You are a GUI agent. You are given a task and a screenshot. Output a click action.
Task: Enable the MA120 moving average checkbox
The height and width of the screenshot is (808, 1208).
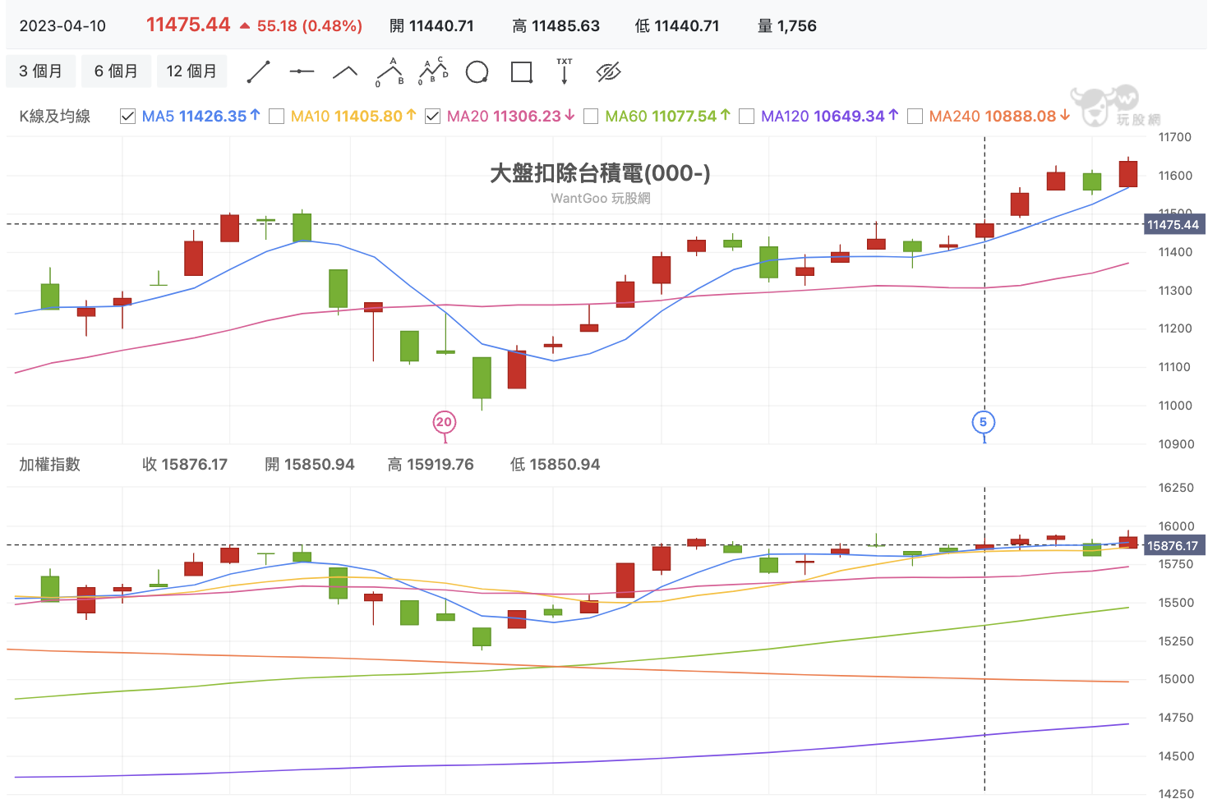746,117
